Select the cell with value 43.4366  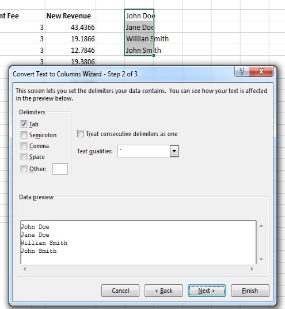70,27
